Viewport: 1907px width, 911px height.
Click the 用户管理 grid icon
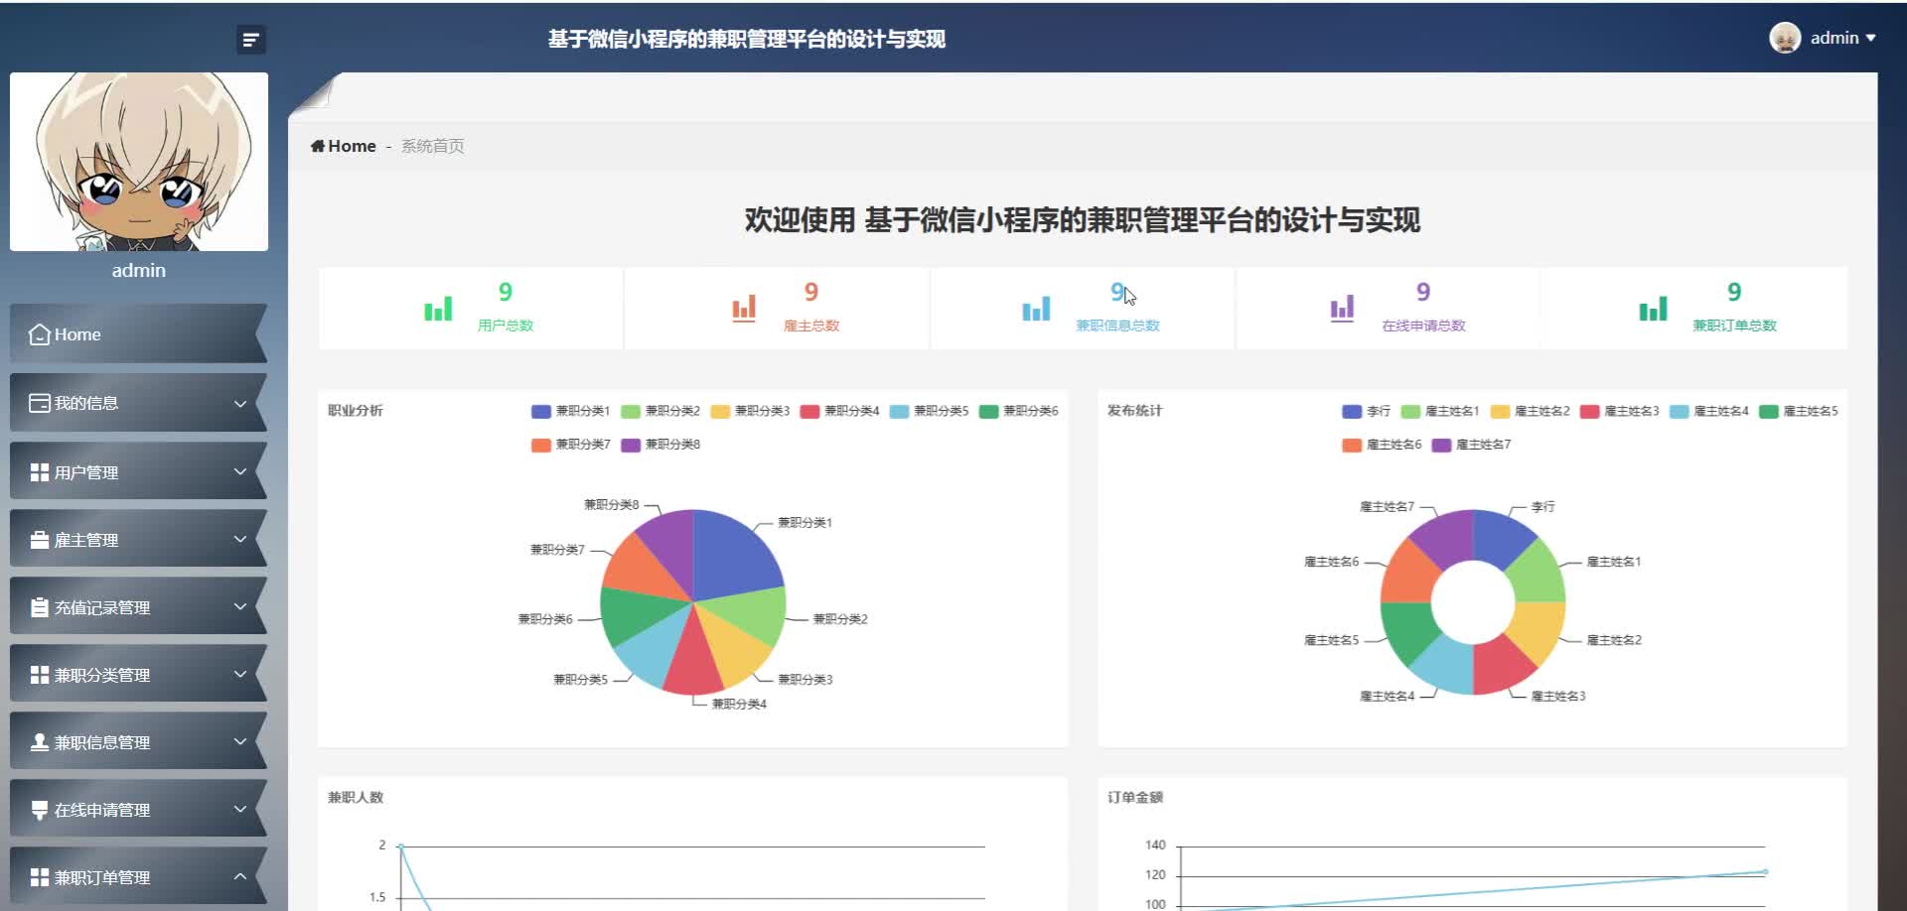click(x=40, y=472)
